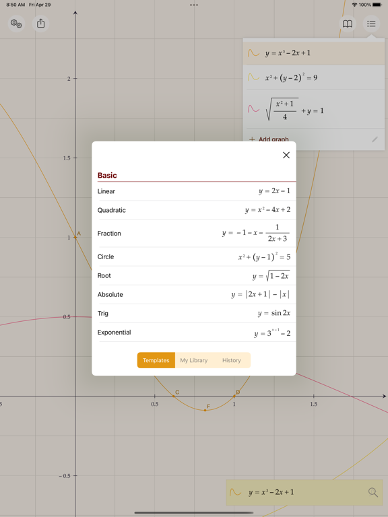Tap the formula y = sin 2x
388x517 pixels.
(x=274, y=313)
